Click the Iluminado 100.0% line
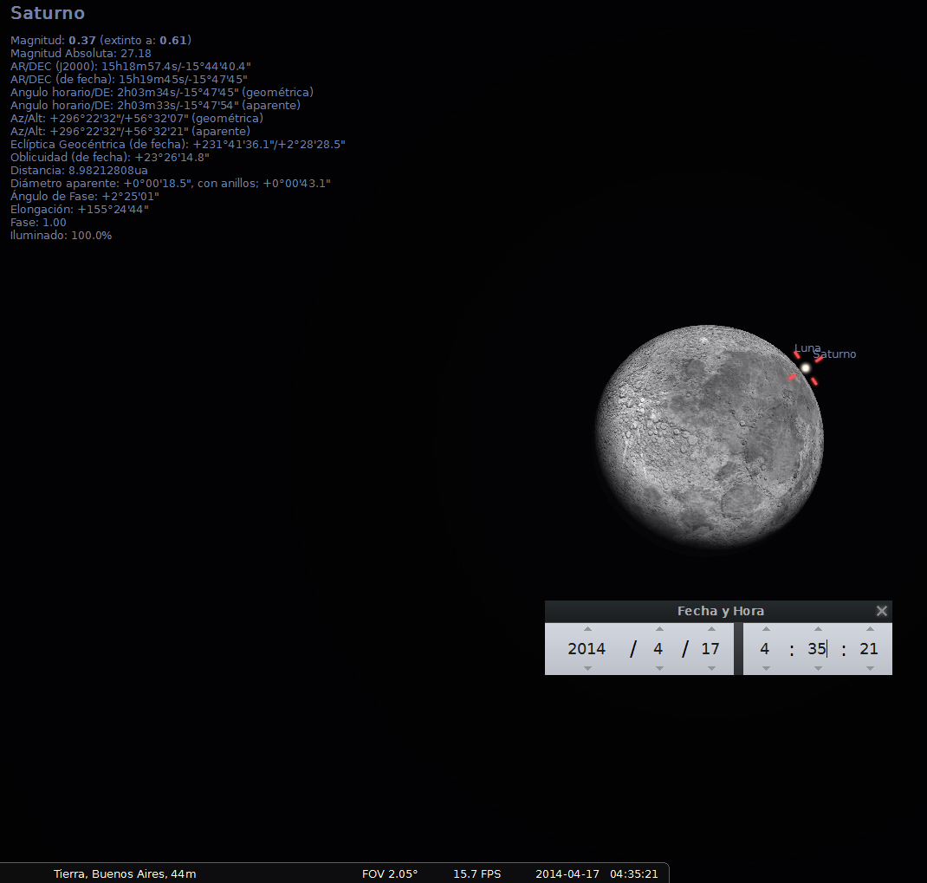This screenshot has width=927, height=883. pos(61,236)
